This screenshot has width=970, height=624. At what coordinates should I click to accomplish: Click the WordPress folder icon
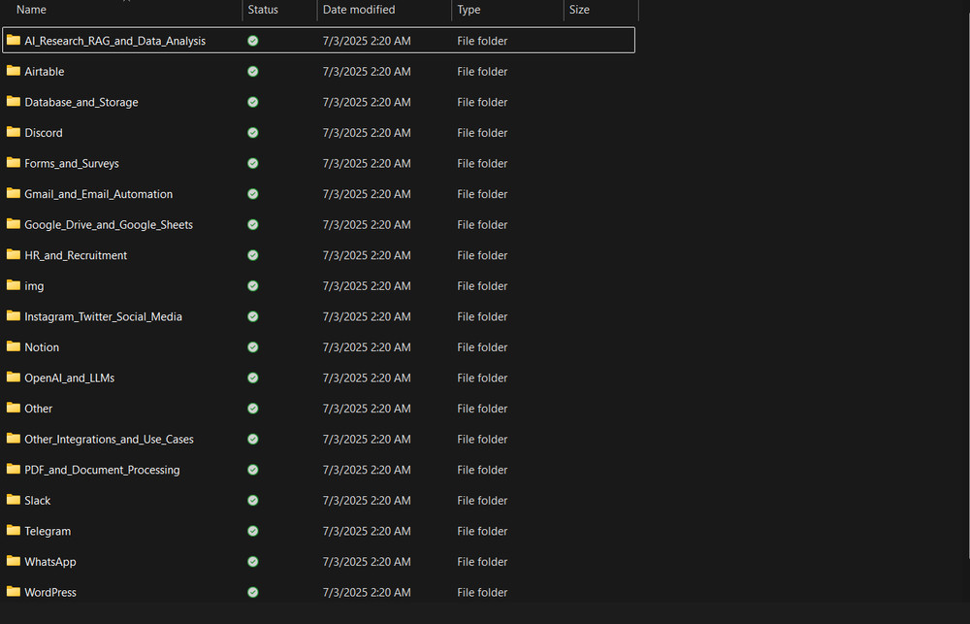(13, 592)
